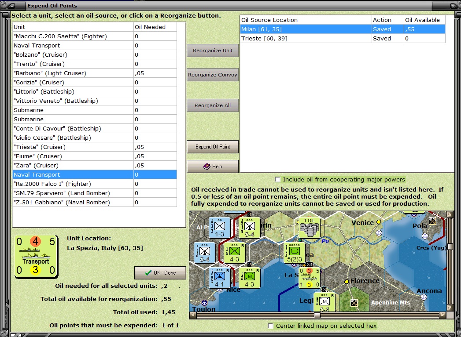The width and height of the screenshot is (461, 337).
Task: Click the 5-3 mech unit counter near Leghorn
Action: pyautogui.click(x=325, y=302)
